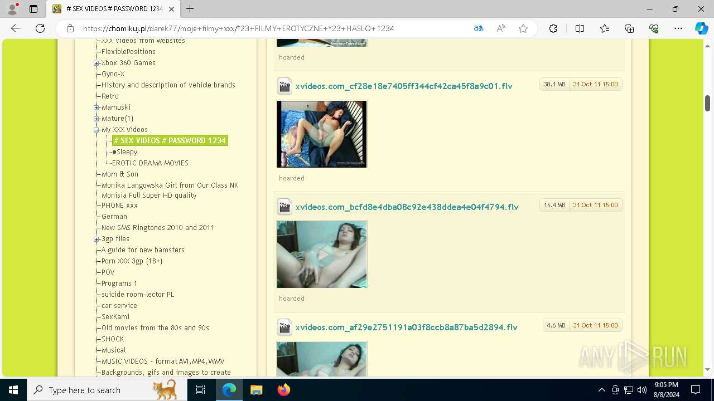Open the SHOCK folder

[113, 339]
